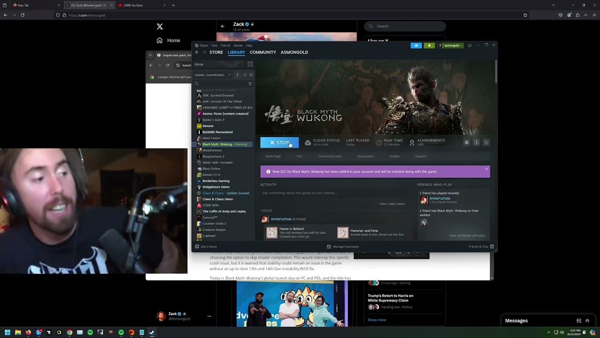The width and height of the screenshot is (600, 338).
Task: Open Hammer and Hew achievement thumbnail
Action: [x=343, y=232]
